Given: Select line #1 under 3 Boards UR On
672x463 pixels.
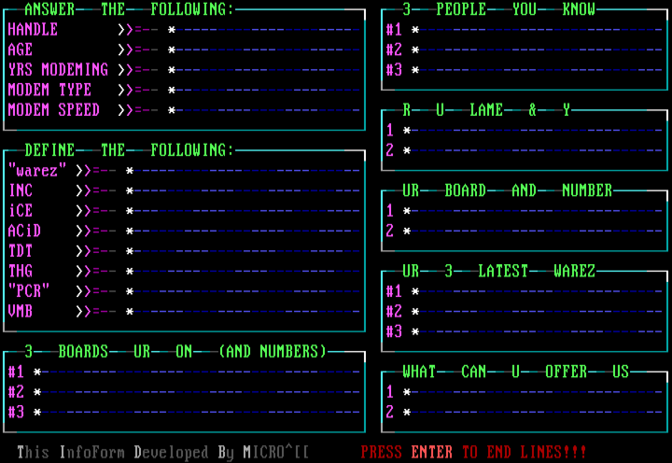Looking at the screenshot, I should (x=201, y=372).
